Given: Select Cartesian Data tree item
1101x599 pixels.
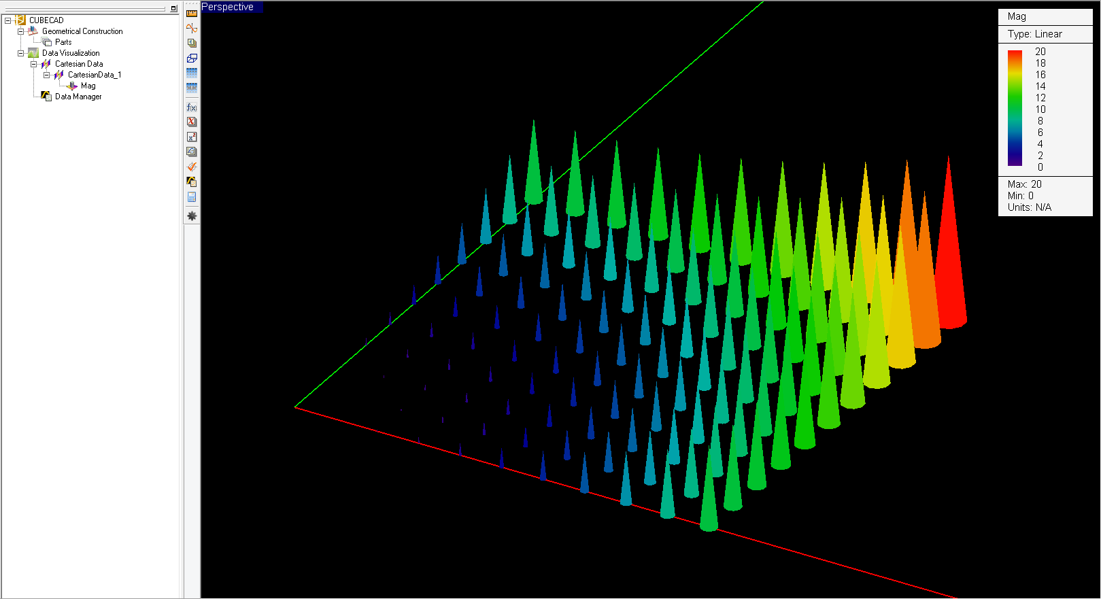Looking at the screenshot, I should tap(79, 64).
